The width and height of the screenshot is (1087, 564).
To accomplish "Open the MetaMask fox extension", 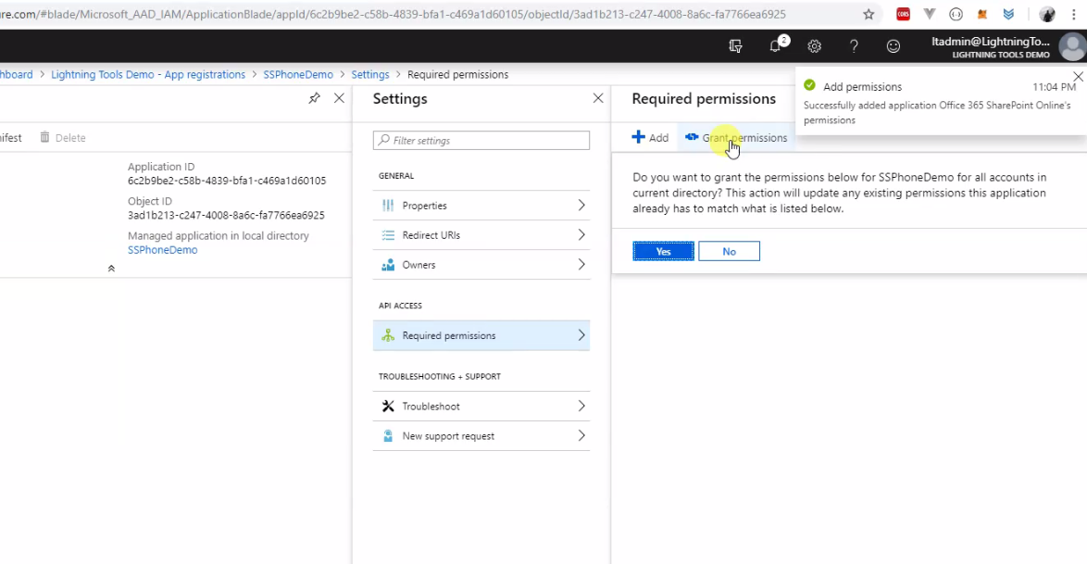I will point(981,14).
